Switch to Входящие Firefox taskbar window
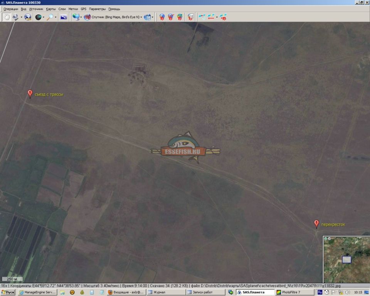 pyautogui.click(x=126, y=292)
